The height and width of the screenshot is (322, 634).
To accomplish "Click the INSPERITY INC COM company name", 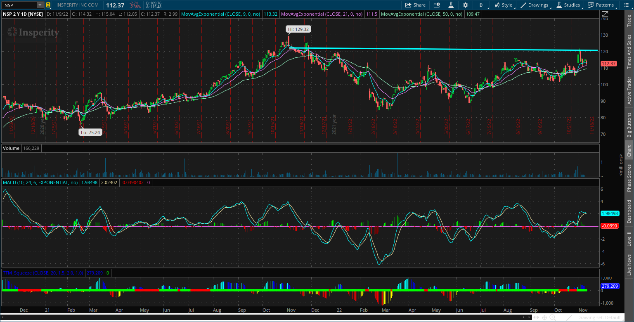I will 78,5.
